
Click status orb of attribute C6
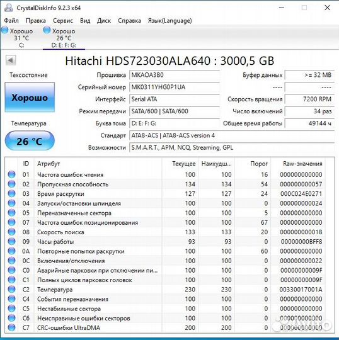pos(11,318)
